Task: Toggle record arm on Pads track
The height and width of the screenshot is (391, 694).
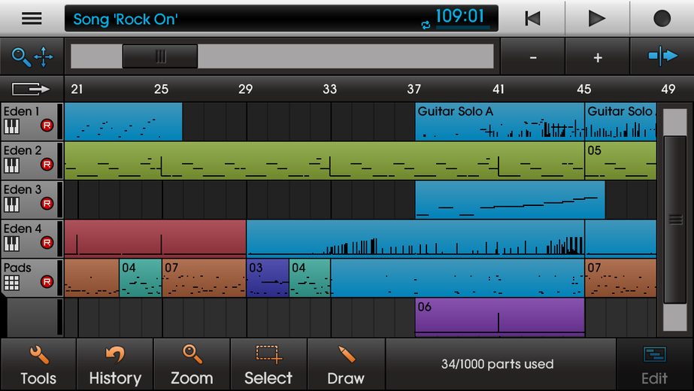Action: coord(47,282)
